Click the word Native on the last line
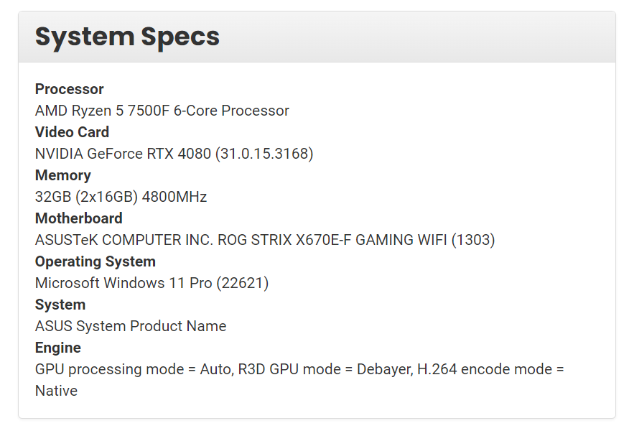 [56, 391]
